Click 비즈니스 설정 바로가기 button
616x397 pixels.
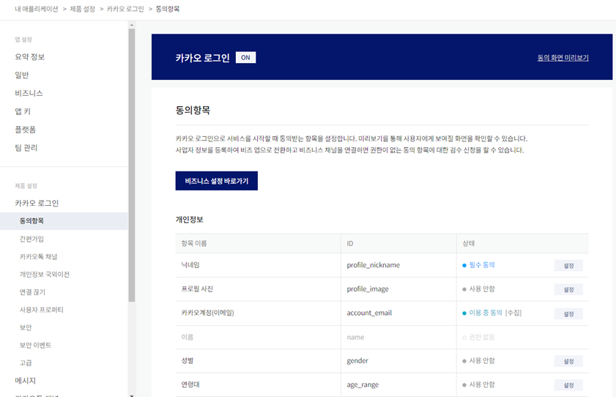click(217, 181)
